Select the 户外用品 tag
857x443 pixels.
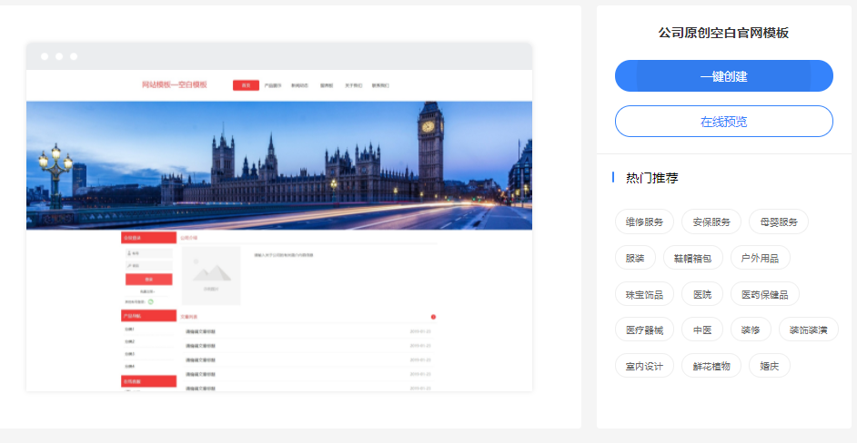[760, 258]
